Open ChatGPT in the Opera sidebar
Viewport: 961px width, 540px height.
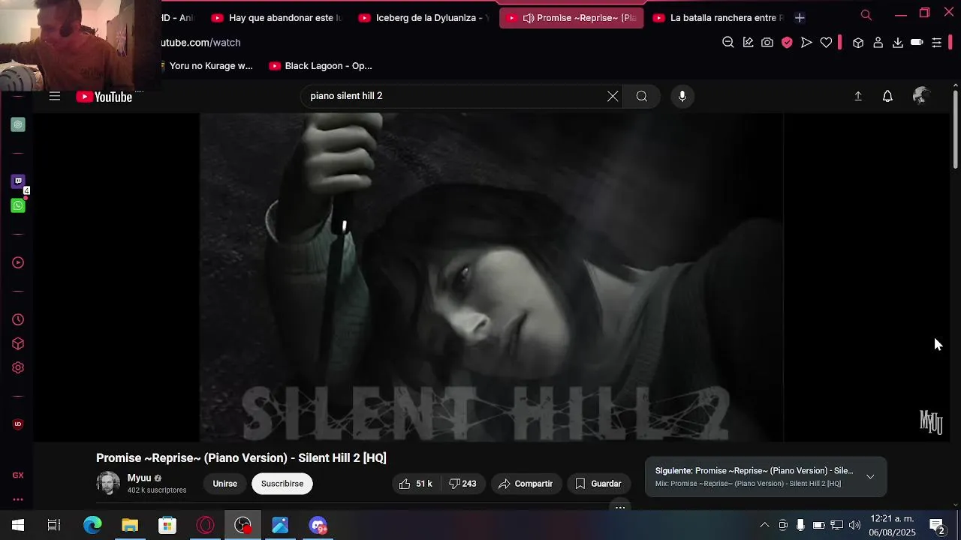click(18, 124)
